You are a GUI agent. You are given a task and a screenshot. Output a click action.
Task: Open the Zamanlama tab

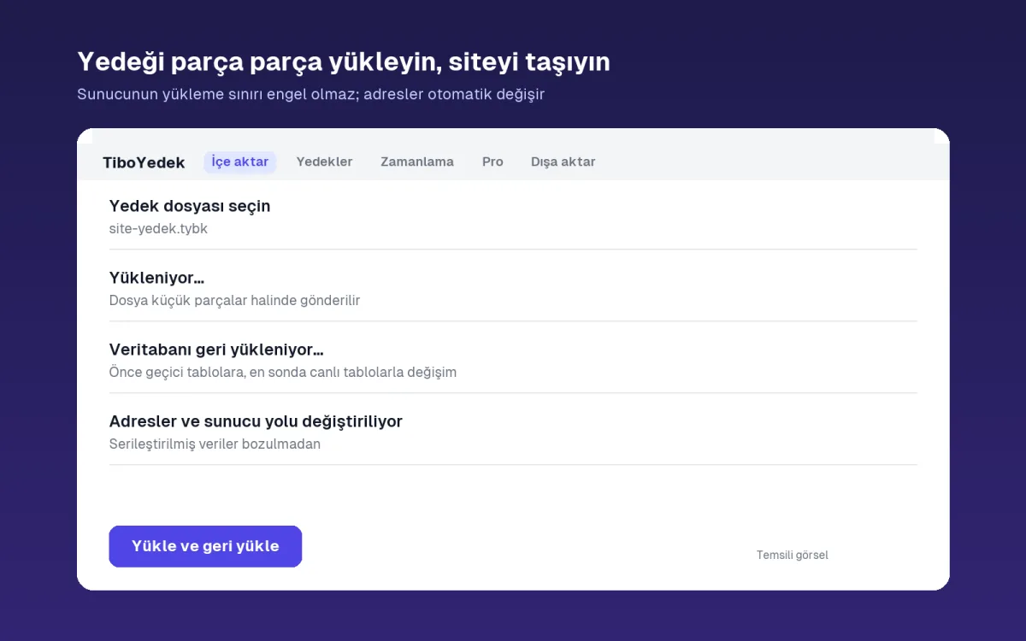417,162
